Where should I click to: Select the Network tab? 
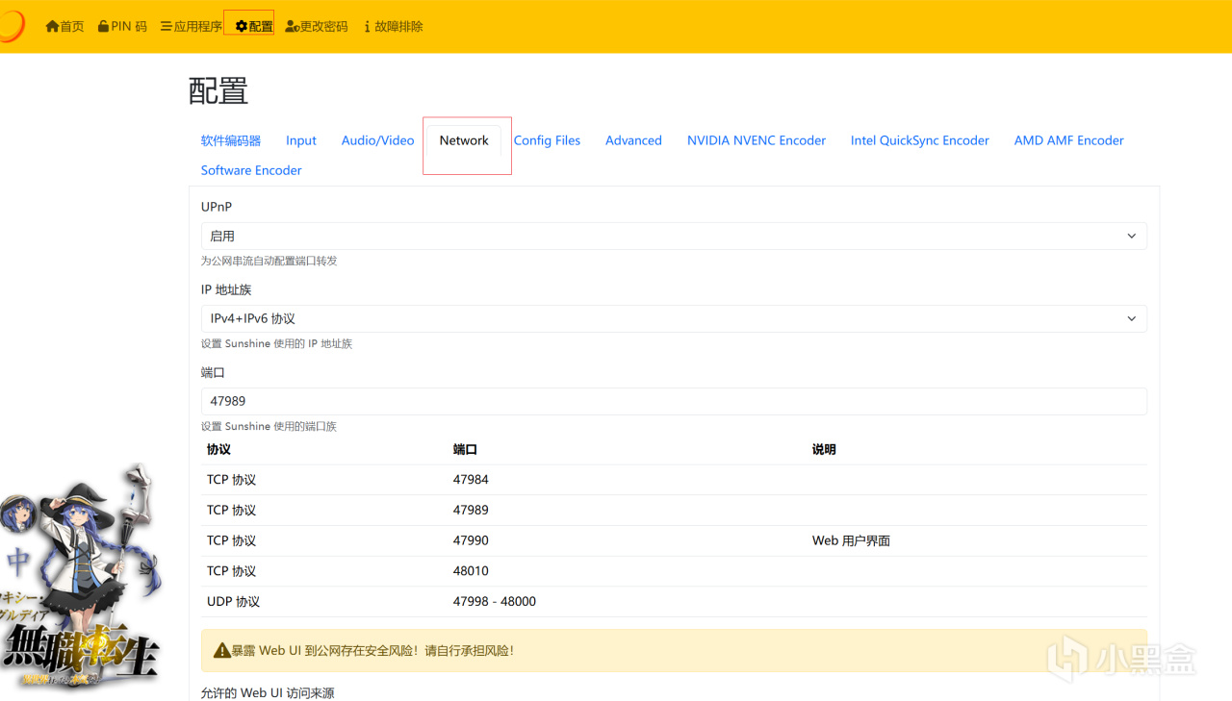(x=464, y=140)
